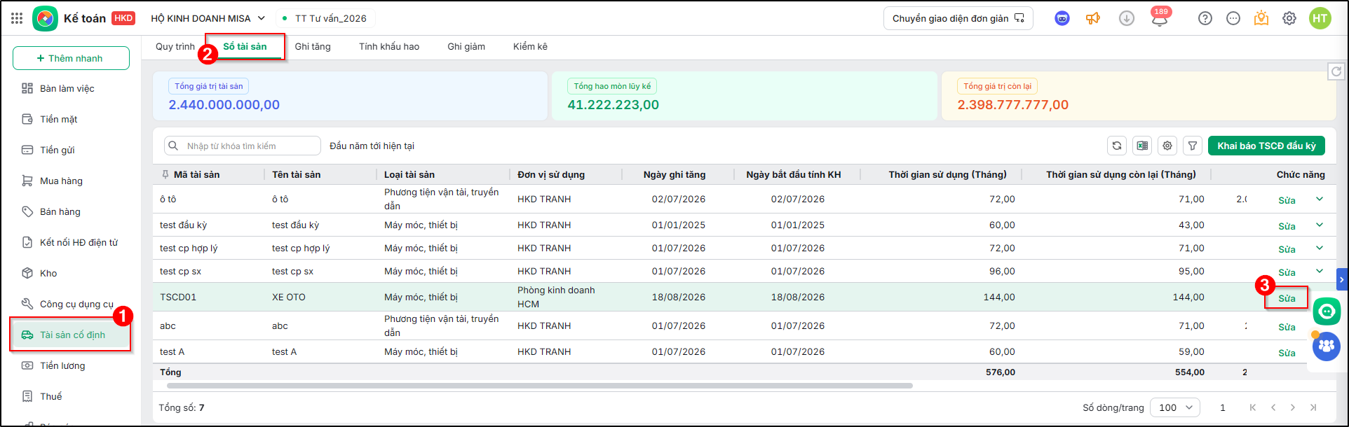Expand the blue side panel arrow

click(x=1342, y=279)
